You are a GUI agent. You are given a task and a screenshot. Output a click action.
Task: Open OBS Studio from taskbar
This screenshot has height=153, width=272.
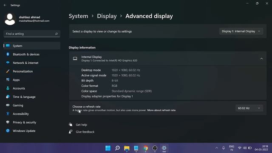[x=155, y=148]
